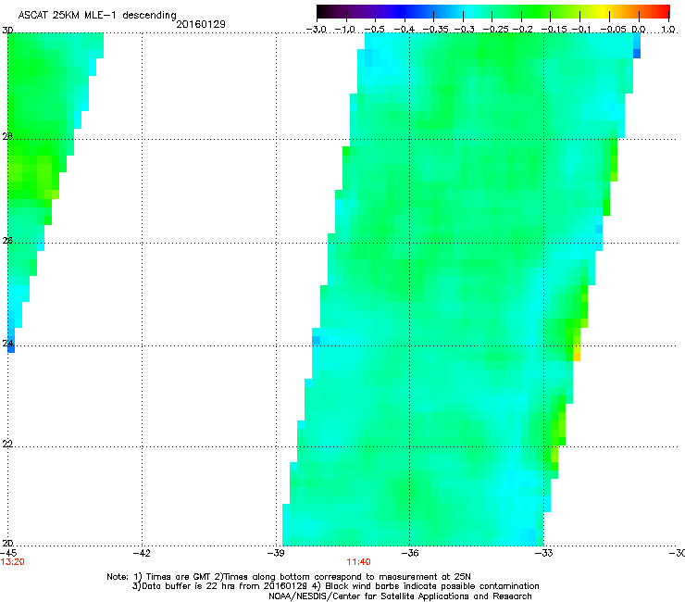685x602 pixels.
Task: Click the colorbar label '-0.25'
Action: pyautogui.click(x=495, y=30)
